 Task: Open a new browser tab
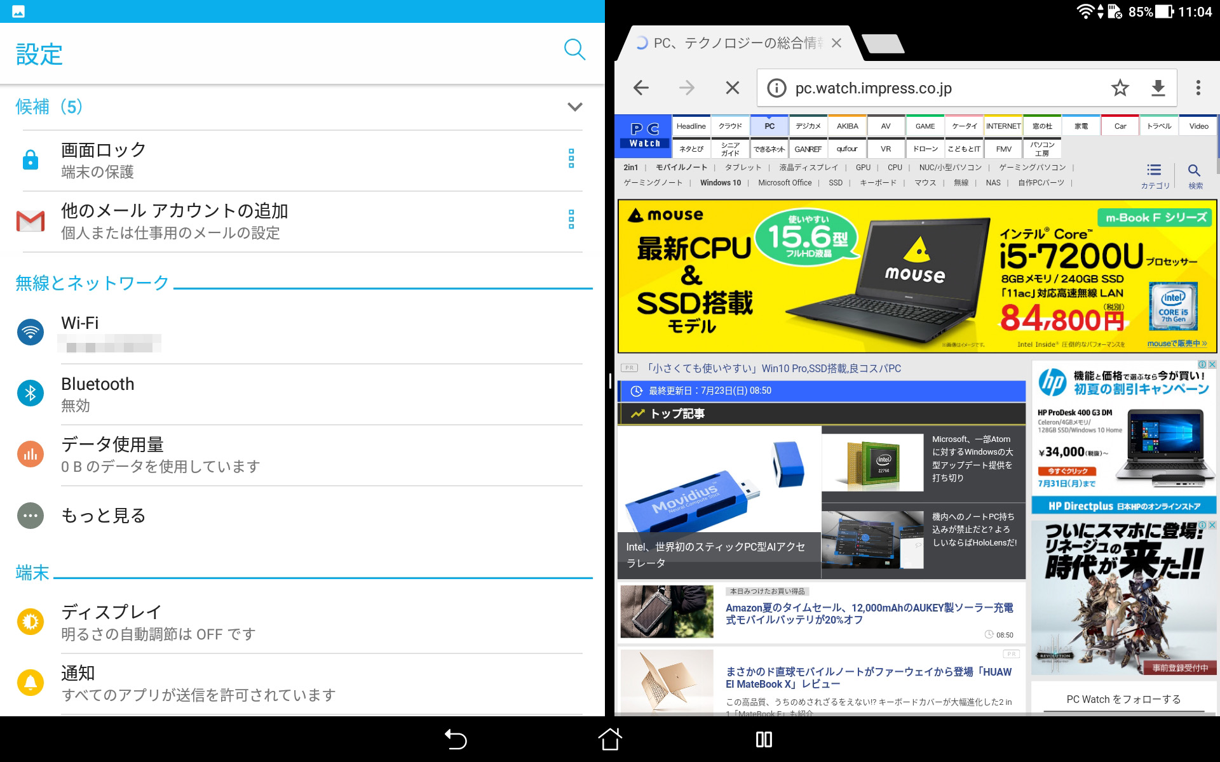pos(883,44)
